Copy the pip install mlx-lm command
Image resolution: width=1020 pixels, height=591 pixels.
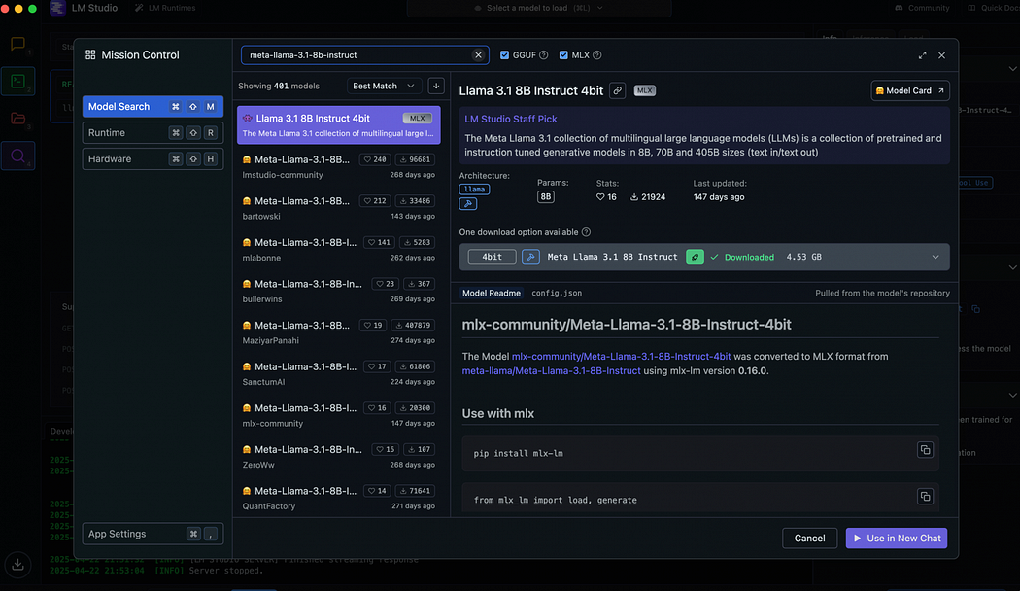pyautogui.click(x=925, y=450)
